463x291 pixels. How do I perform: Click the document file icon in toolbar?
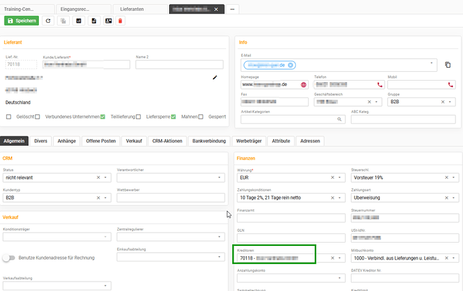pyautogui.click(x=94, y=21)
